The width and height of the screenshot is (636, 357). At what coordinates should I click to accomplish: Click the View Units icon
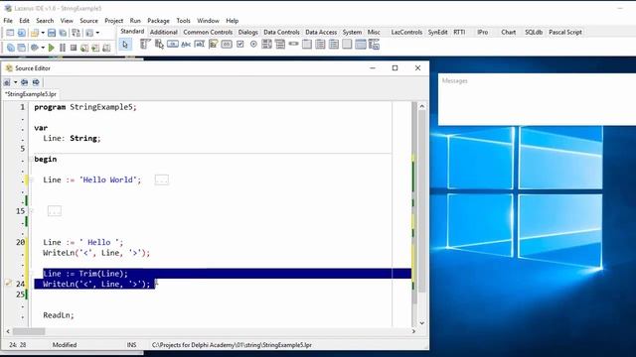pyautogui.click(x=11, y=48)
